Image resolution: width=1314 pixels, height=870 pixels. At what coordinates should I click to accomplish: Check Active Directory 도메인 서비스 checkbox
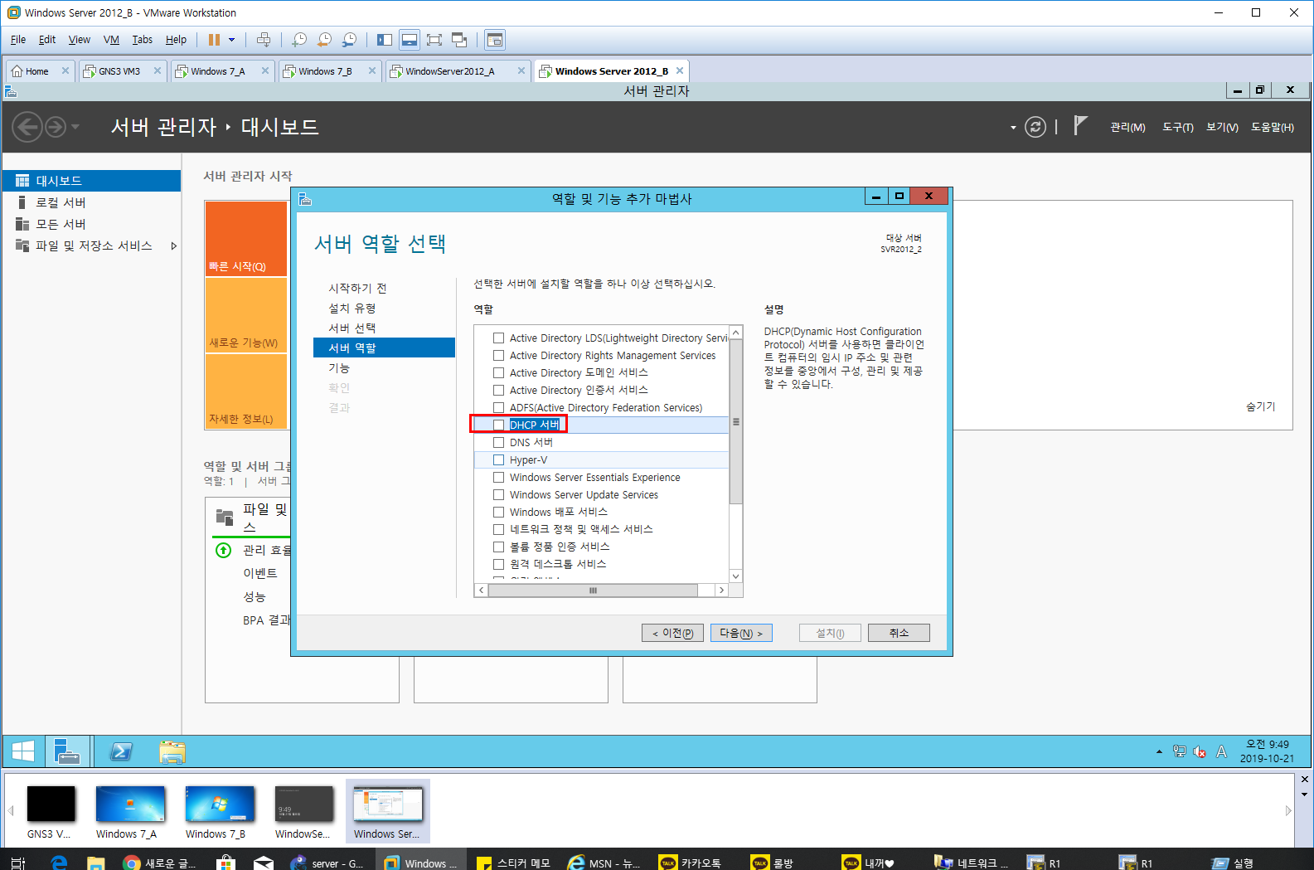coord(498,372)
